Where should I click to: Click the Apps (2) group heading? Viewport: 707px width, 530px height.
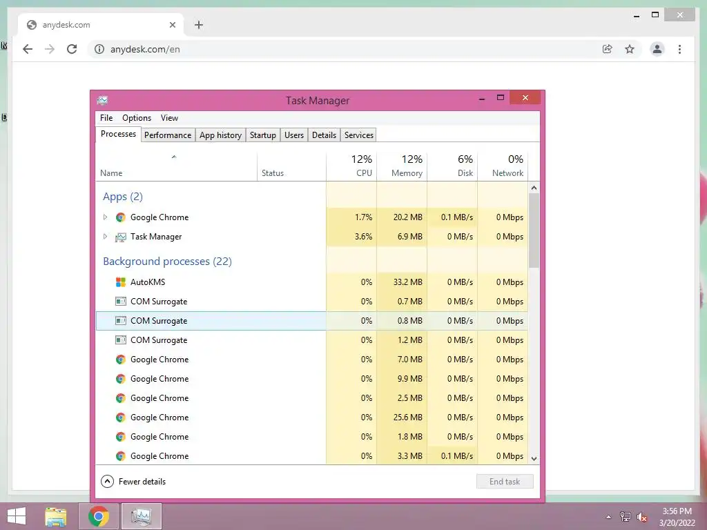coord(123,197)
